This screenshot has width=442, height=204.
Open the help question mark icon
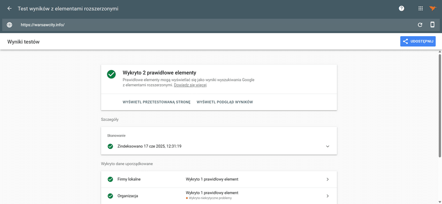401,8
